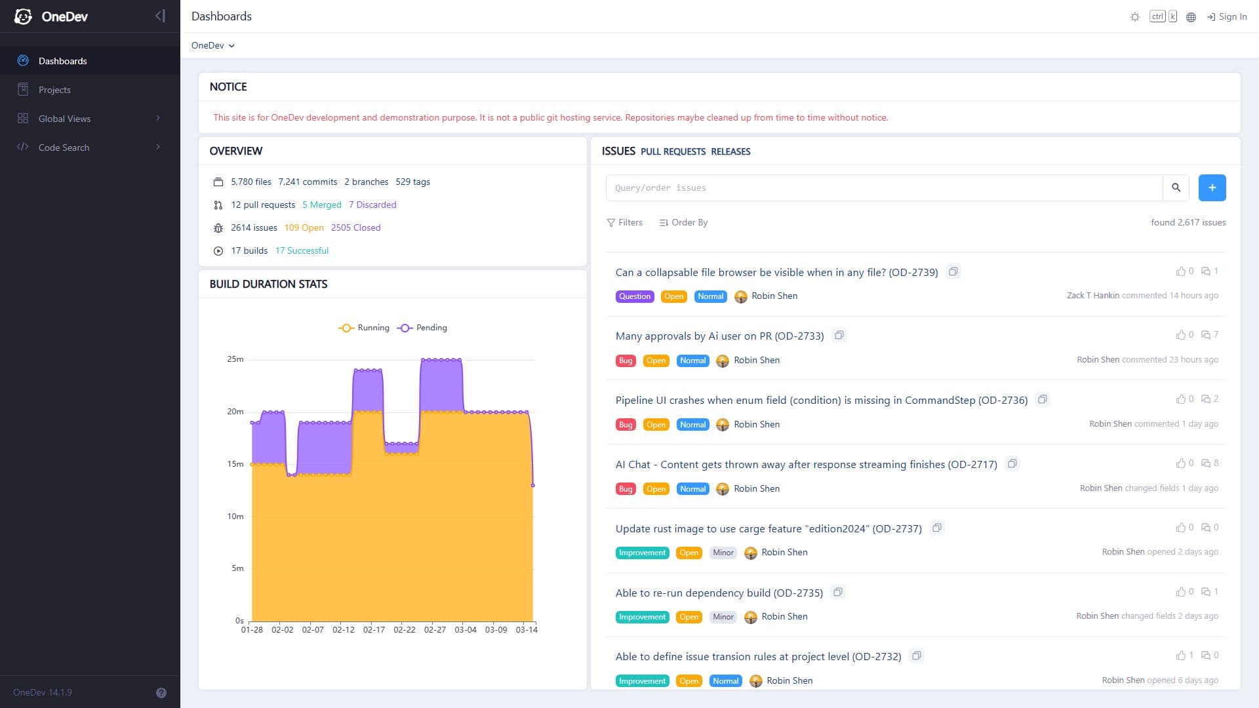Toggle the Running series in chart legend
The image size is (1259, 708).
(x=364, y=328)
